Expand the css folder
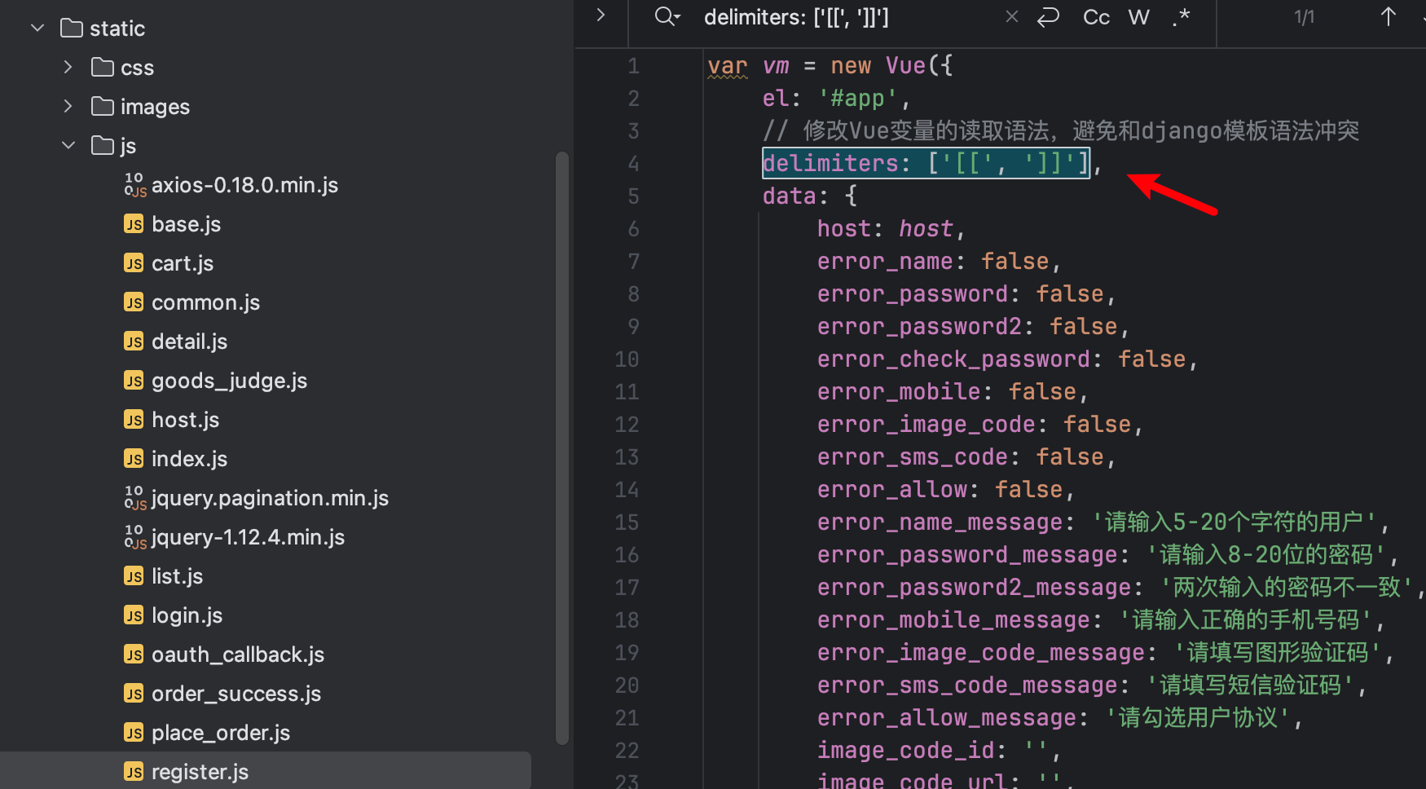This screenshot has width=1426, height=789. point(68,67)
